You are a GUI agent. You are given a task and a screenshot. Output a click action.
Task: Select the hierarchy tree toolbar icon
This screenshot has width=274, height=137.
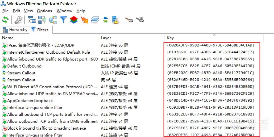click(x=32, y=20)
